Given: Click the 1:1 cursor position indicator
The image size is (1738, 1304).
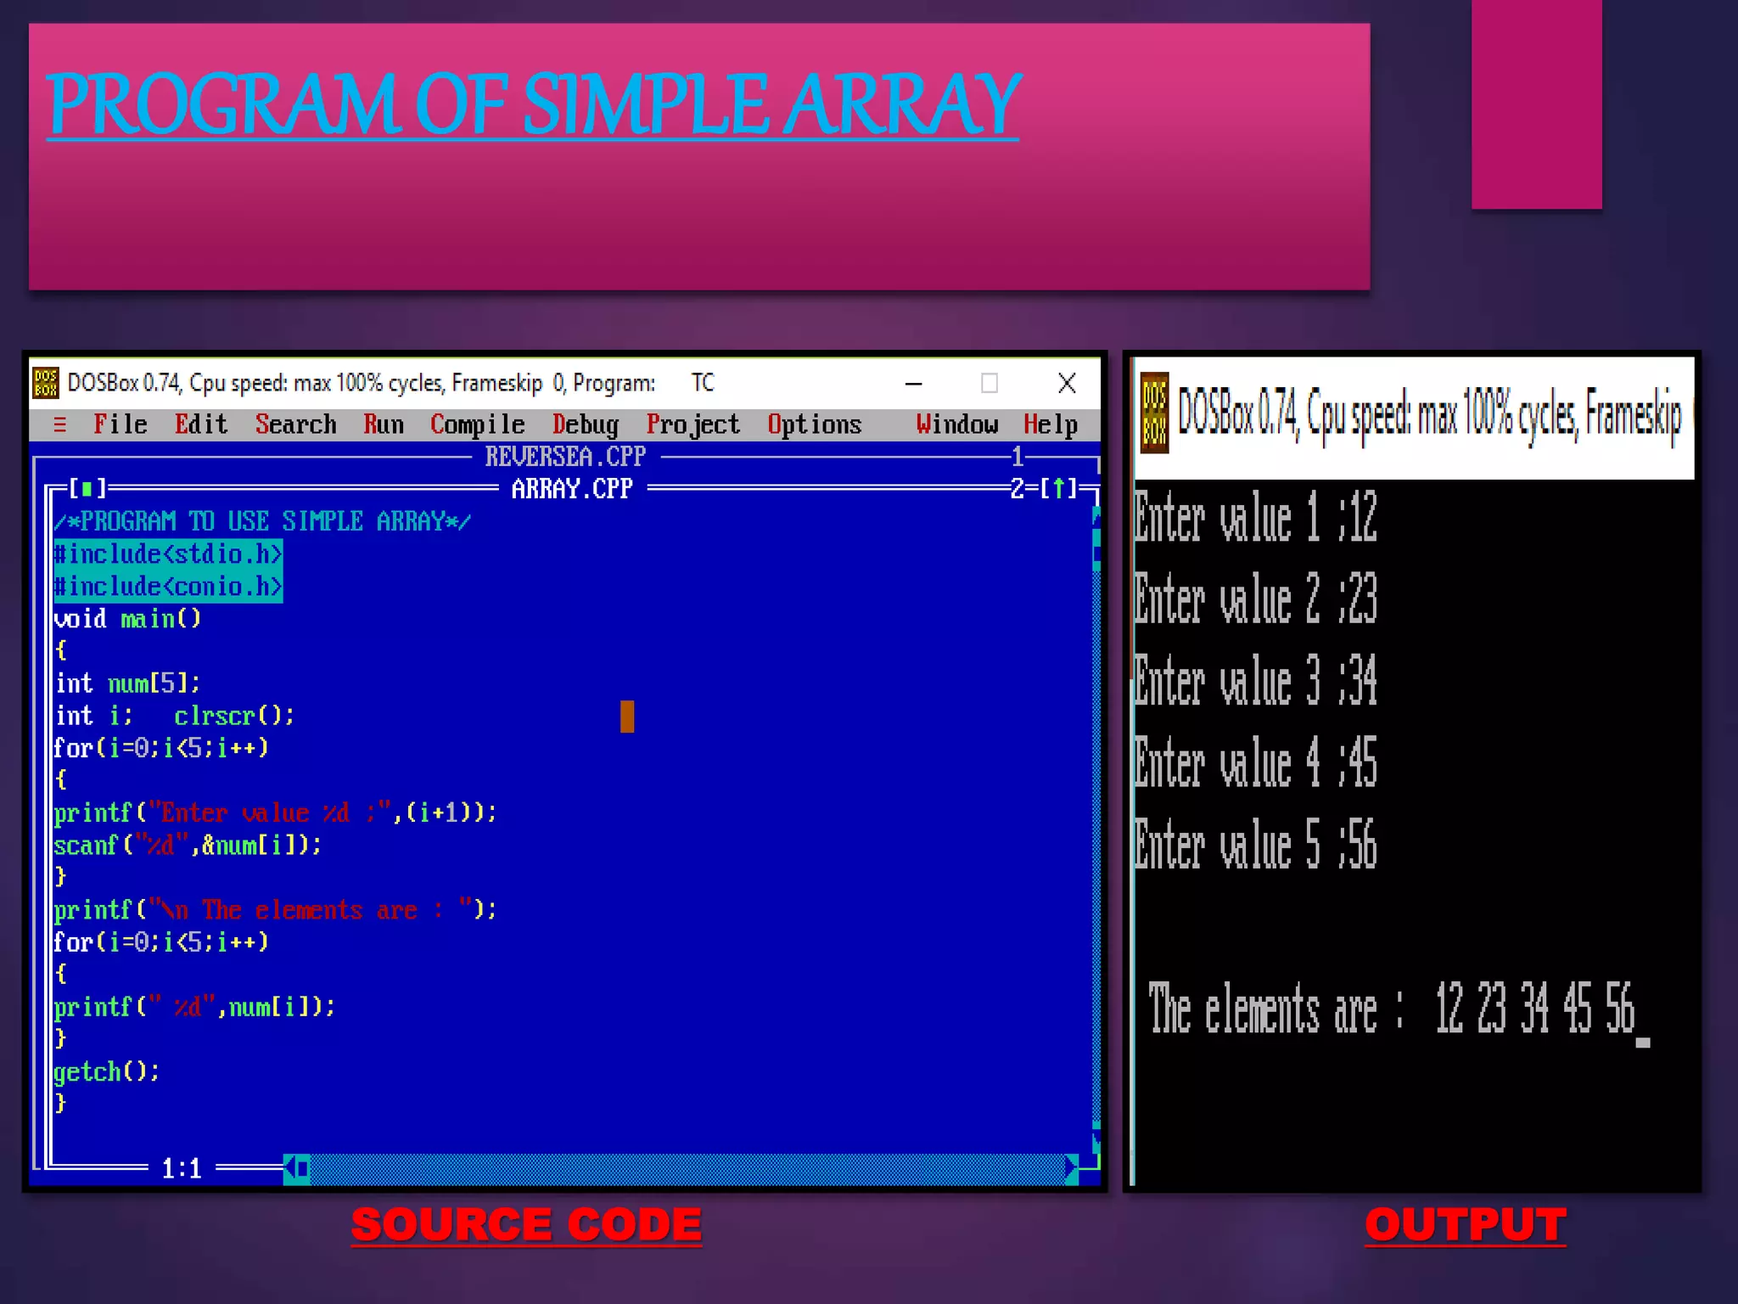Looking at the screenshot, I should 182,1169.
